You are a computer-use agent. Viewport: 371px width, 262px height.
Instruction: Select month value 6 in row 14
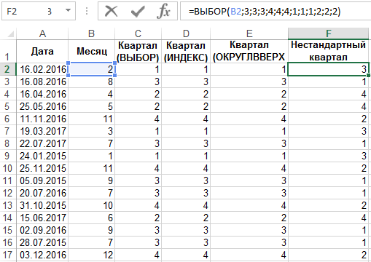(x=91, y=218)
